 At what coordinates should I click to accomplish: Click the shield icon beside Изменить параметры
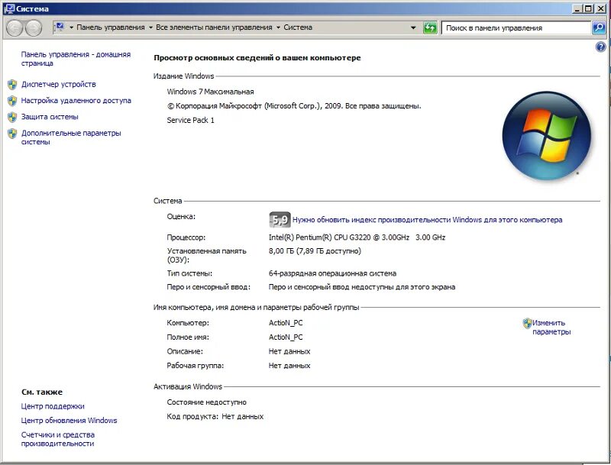527,323
